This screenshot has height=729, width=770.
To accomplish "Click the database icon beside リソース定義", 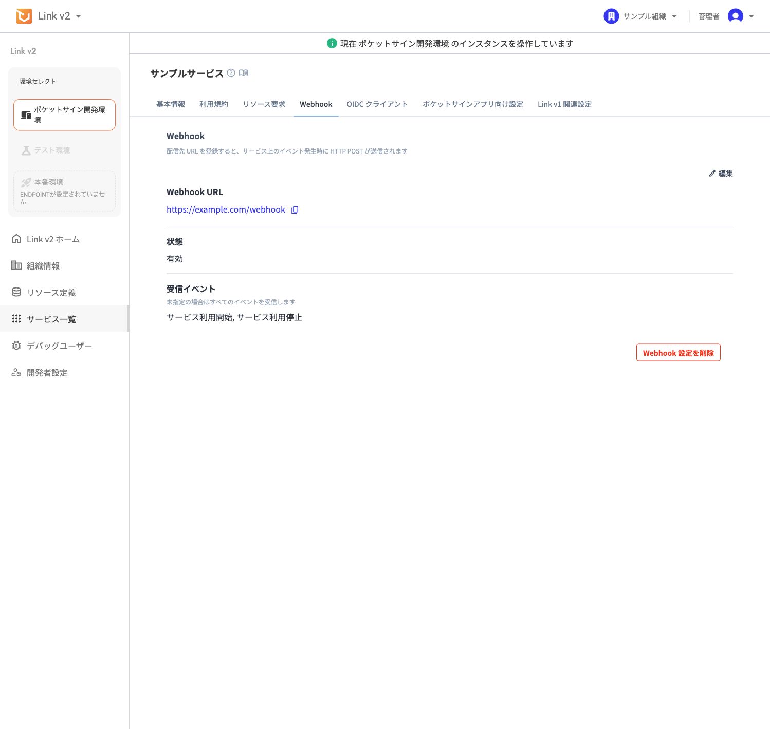I will pos(16,292).
